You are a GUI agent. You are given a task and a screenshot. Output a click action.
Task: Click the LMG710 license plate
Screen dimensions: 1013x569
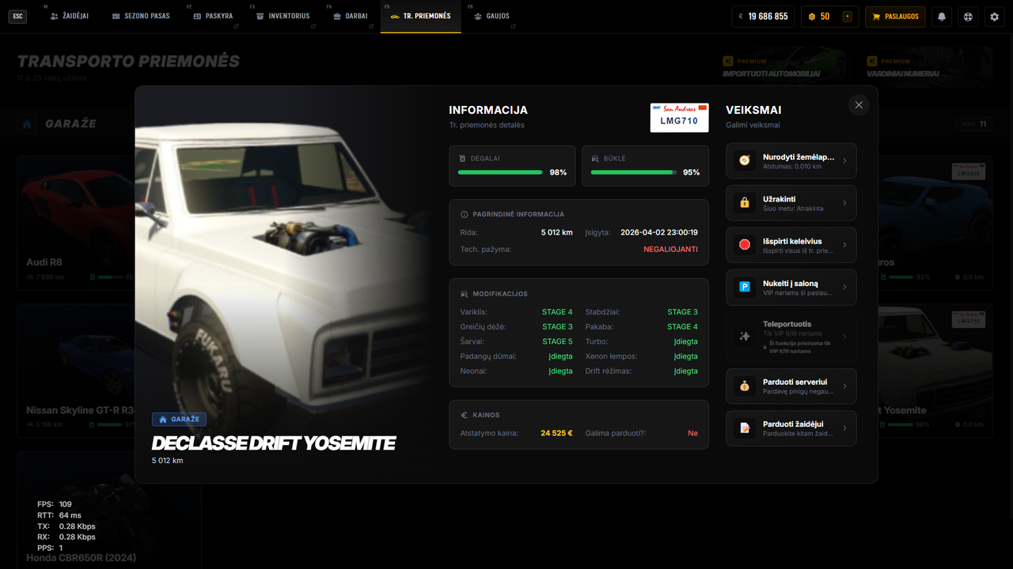(x=679, y=118)
